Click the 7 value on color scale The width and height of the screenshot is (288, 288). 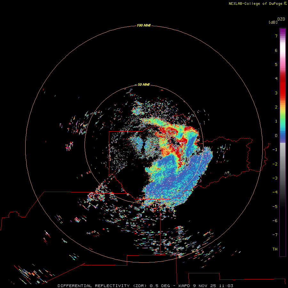point(276,36)
